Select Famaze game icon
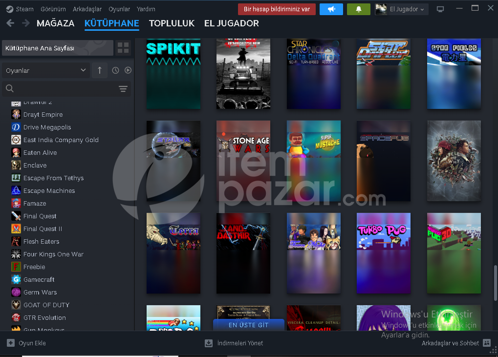Screen dimensions: 498x357 pyautogui.click(x=16, y=203)
